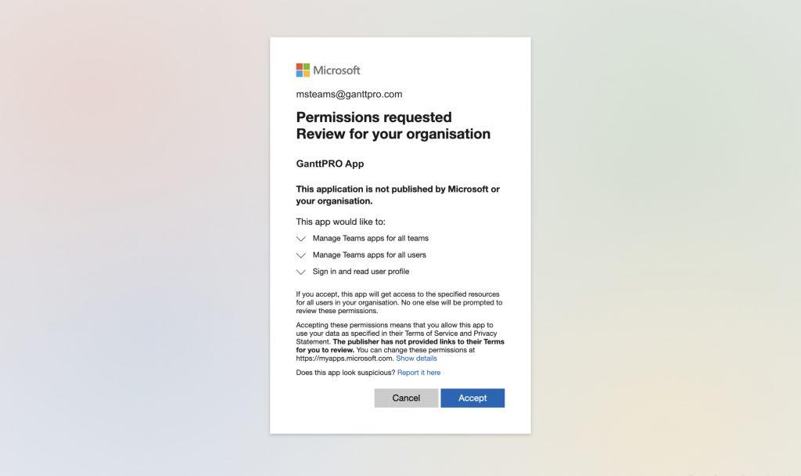Click the Report it here link
Screen dimensions: 801x476
[x=418, y=373]
